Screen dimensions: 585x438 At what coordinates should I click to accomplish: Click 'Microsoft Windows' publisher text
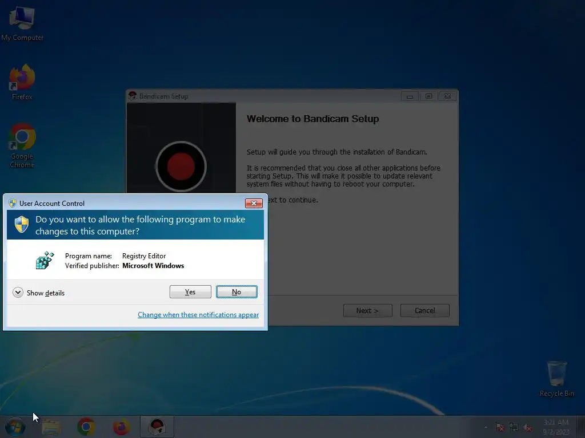153,266
